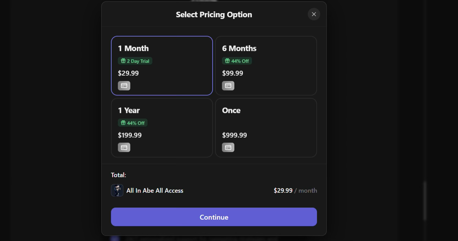This screenshot has height=241, width=458.
Task: Click the credit card icon in 6 Months card
Action: [x=228, y=85]
